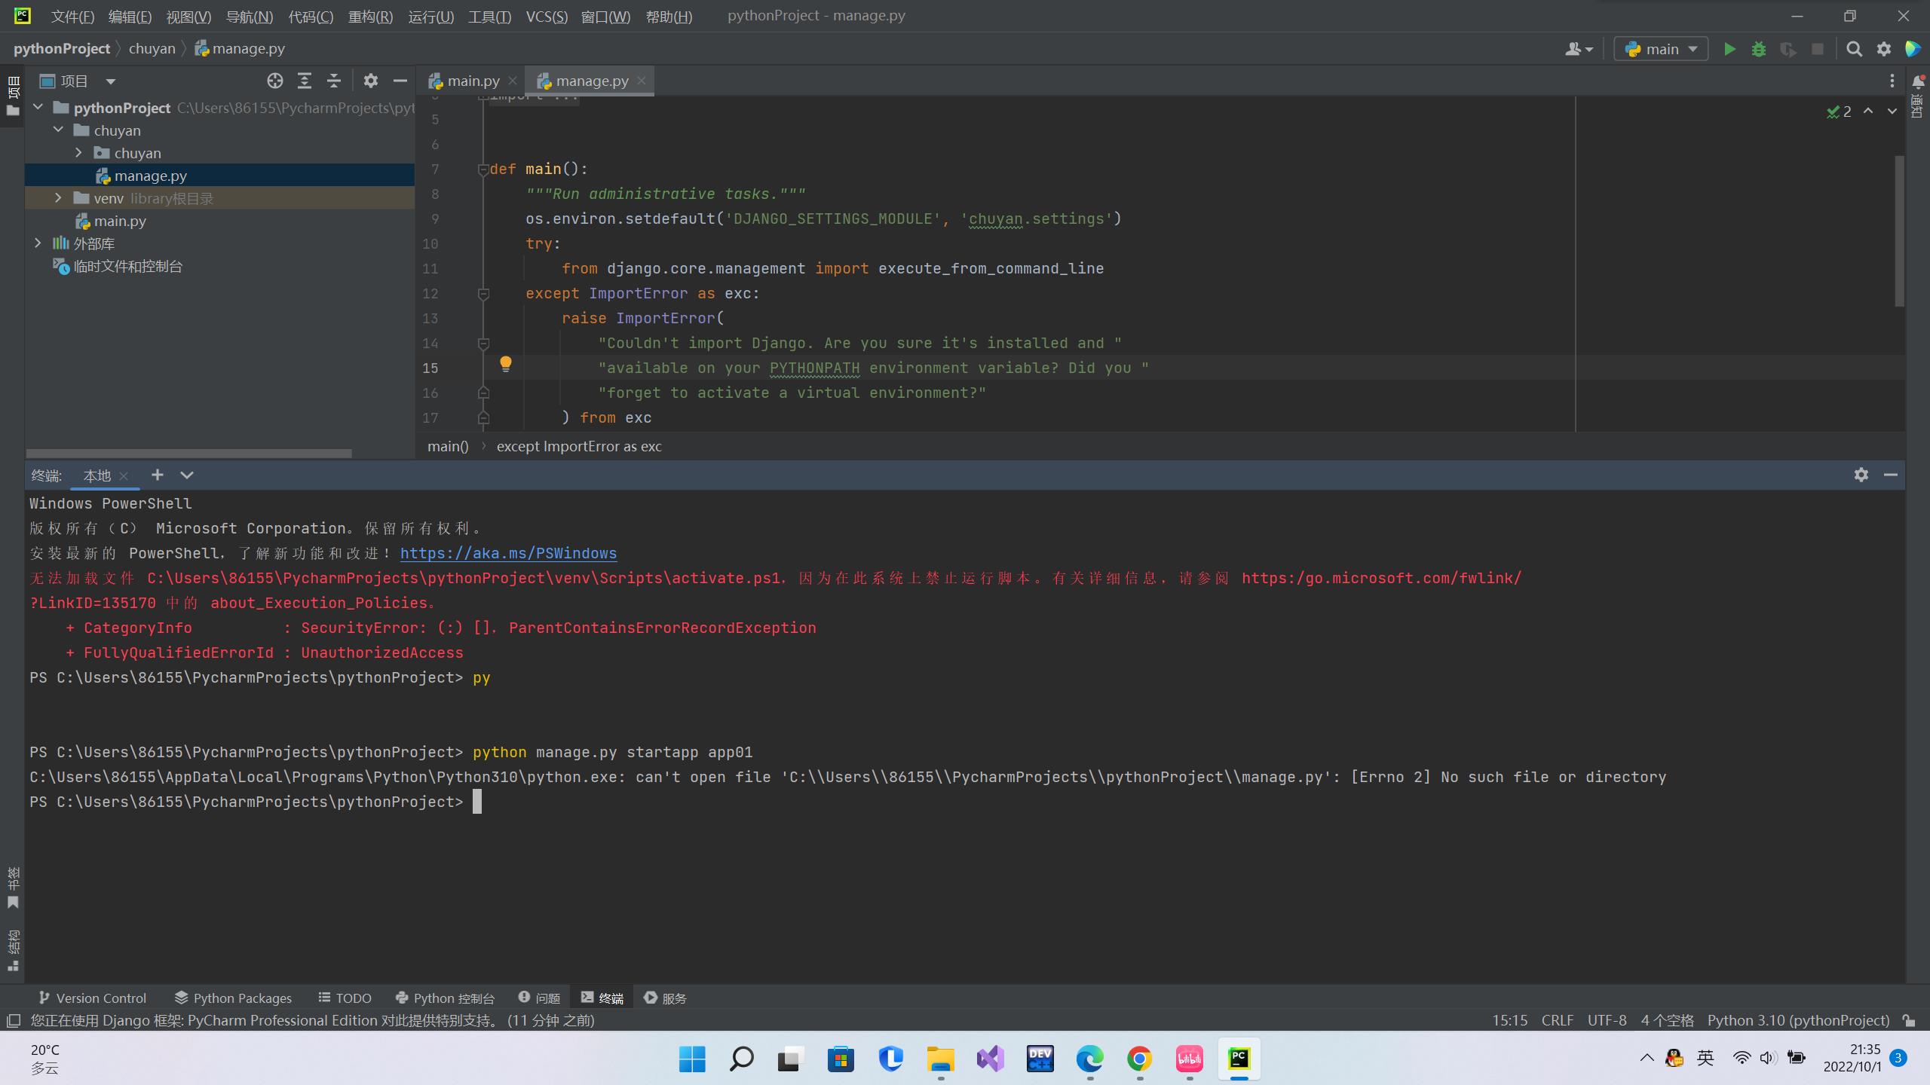Toggle read-only lock icon in status bar
This screenshot has height=1085, width=1930.
coord(1909,1020)
